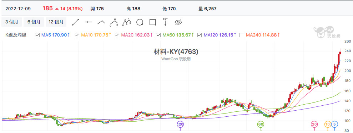This screenshot has height=133, width=353.
Task: Show the 3 個月 chart range
Action: click(11, 22)
